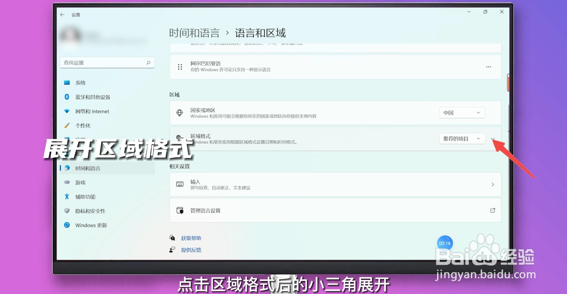Click the chevron on the 输入 row
Viewport: 567px width, 294px height.
(x=493, y=184)
